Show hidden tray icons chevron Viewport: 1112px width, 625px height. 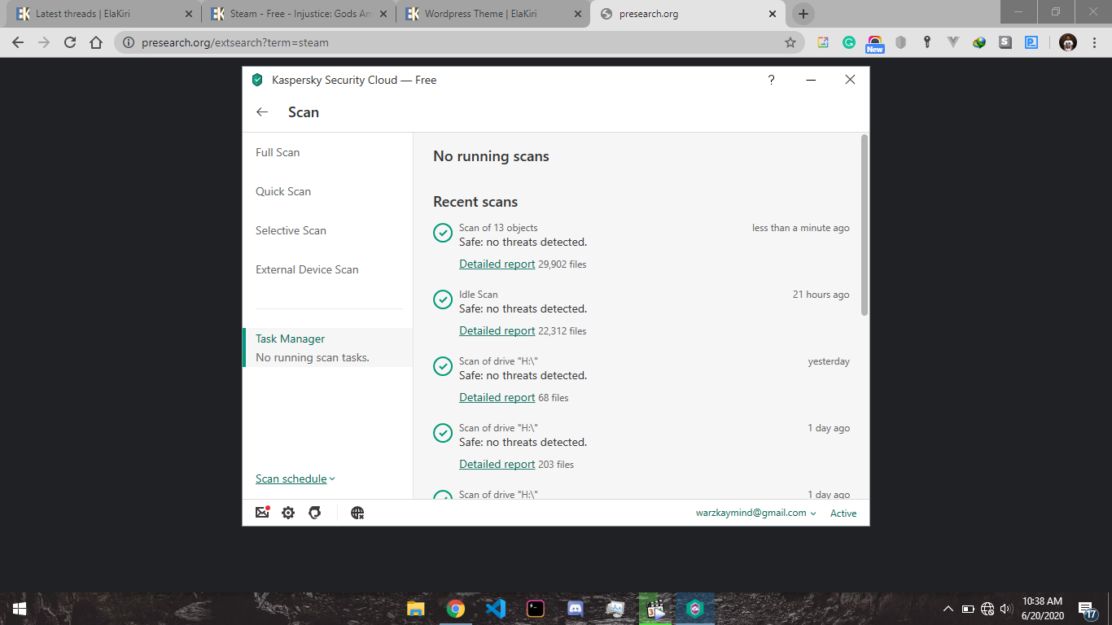[x=948, y=609]
